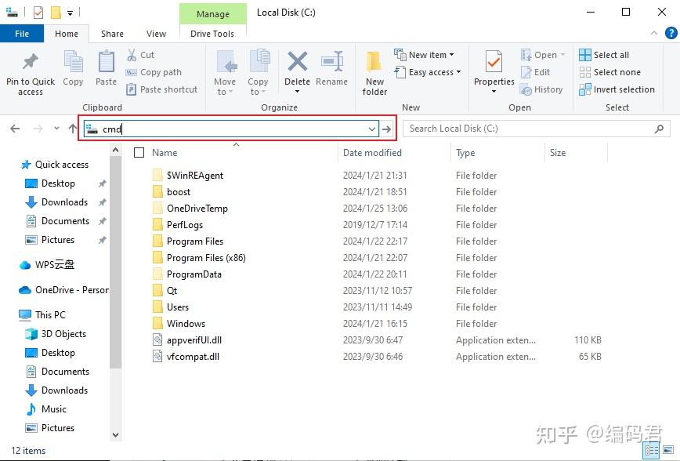
Task: Open the Drive Tools tab
Action: [212, 34]
